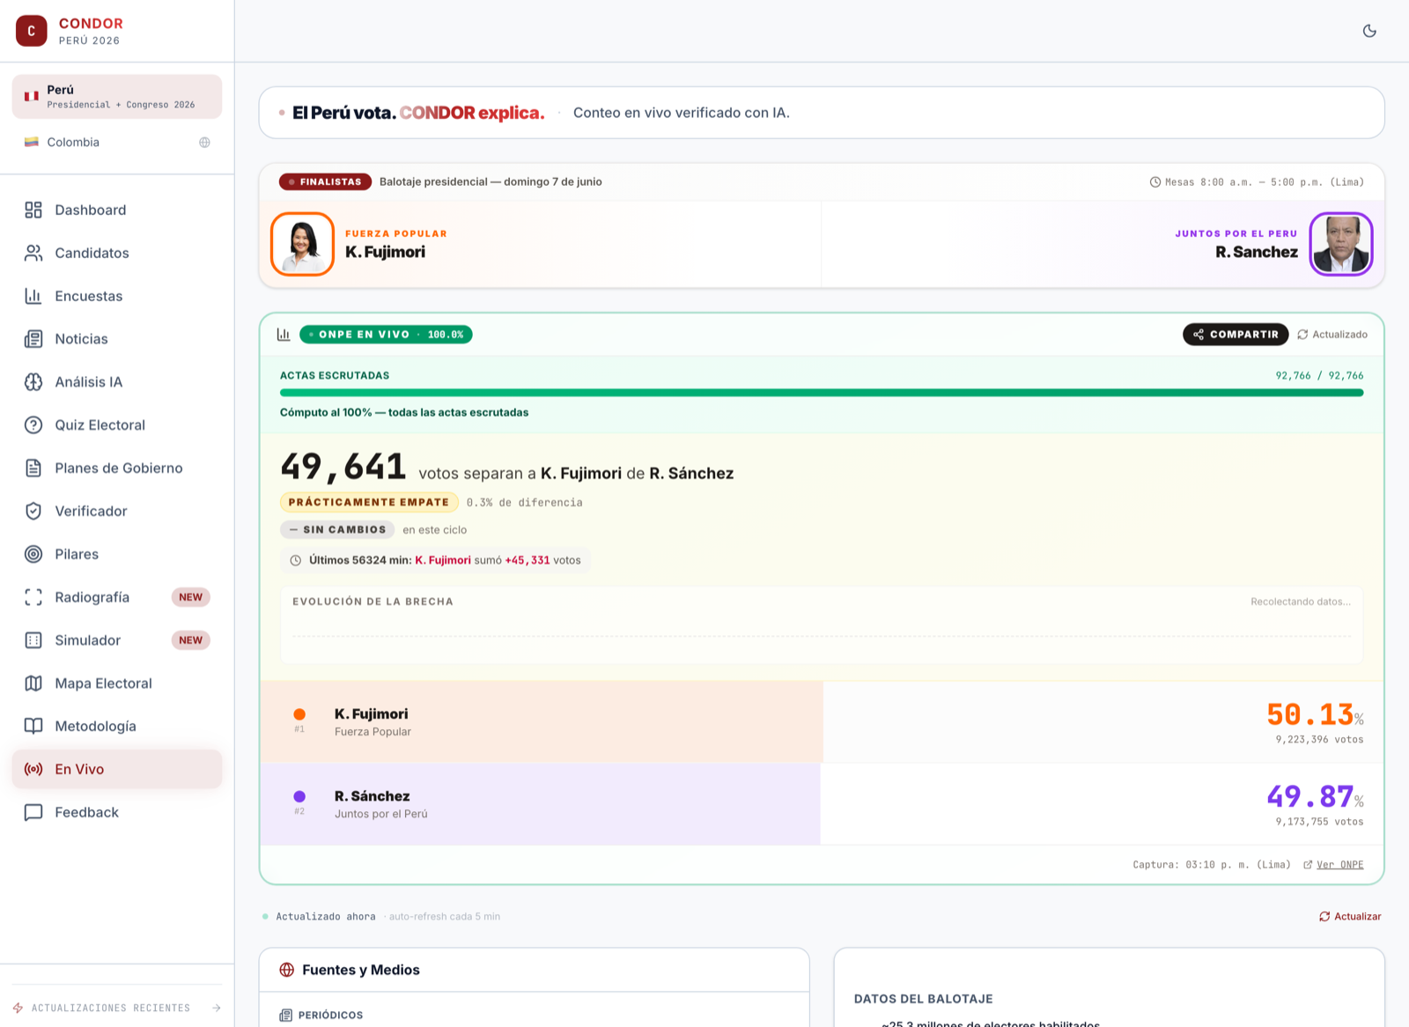Open Encuestas in the sidebar
Viewport: 1409px width, 1027px height.
click(117, 296)
